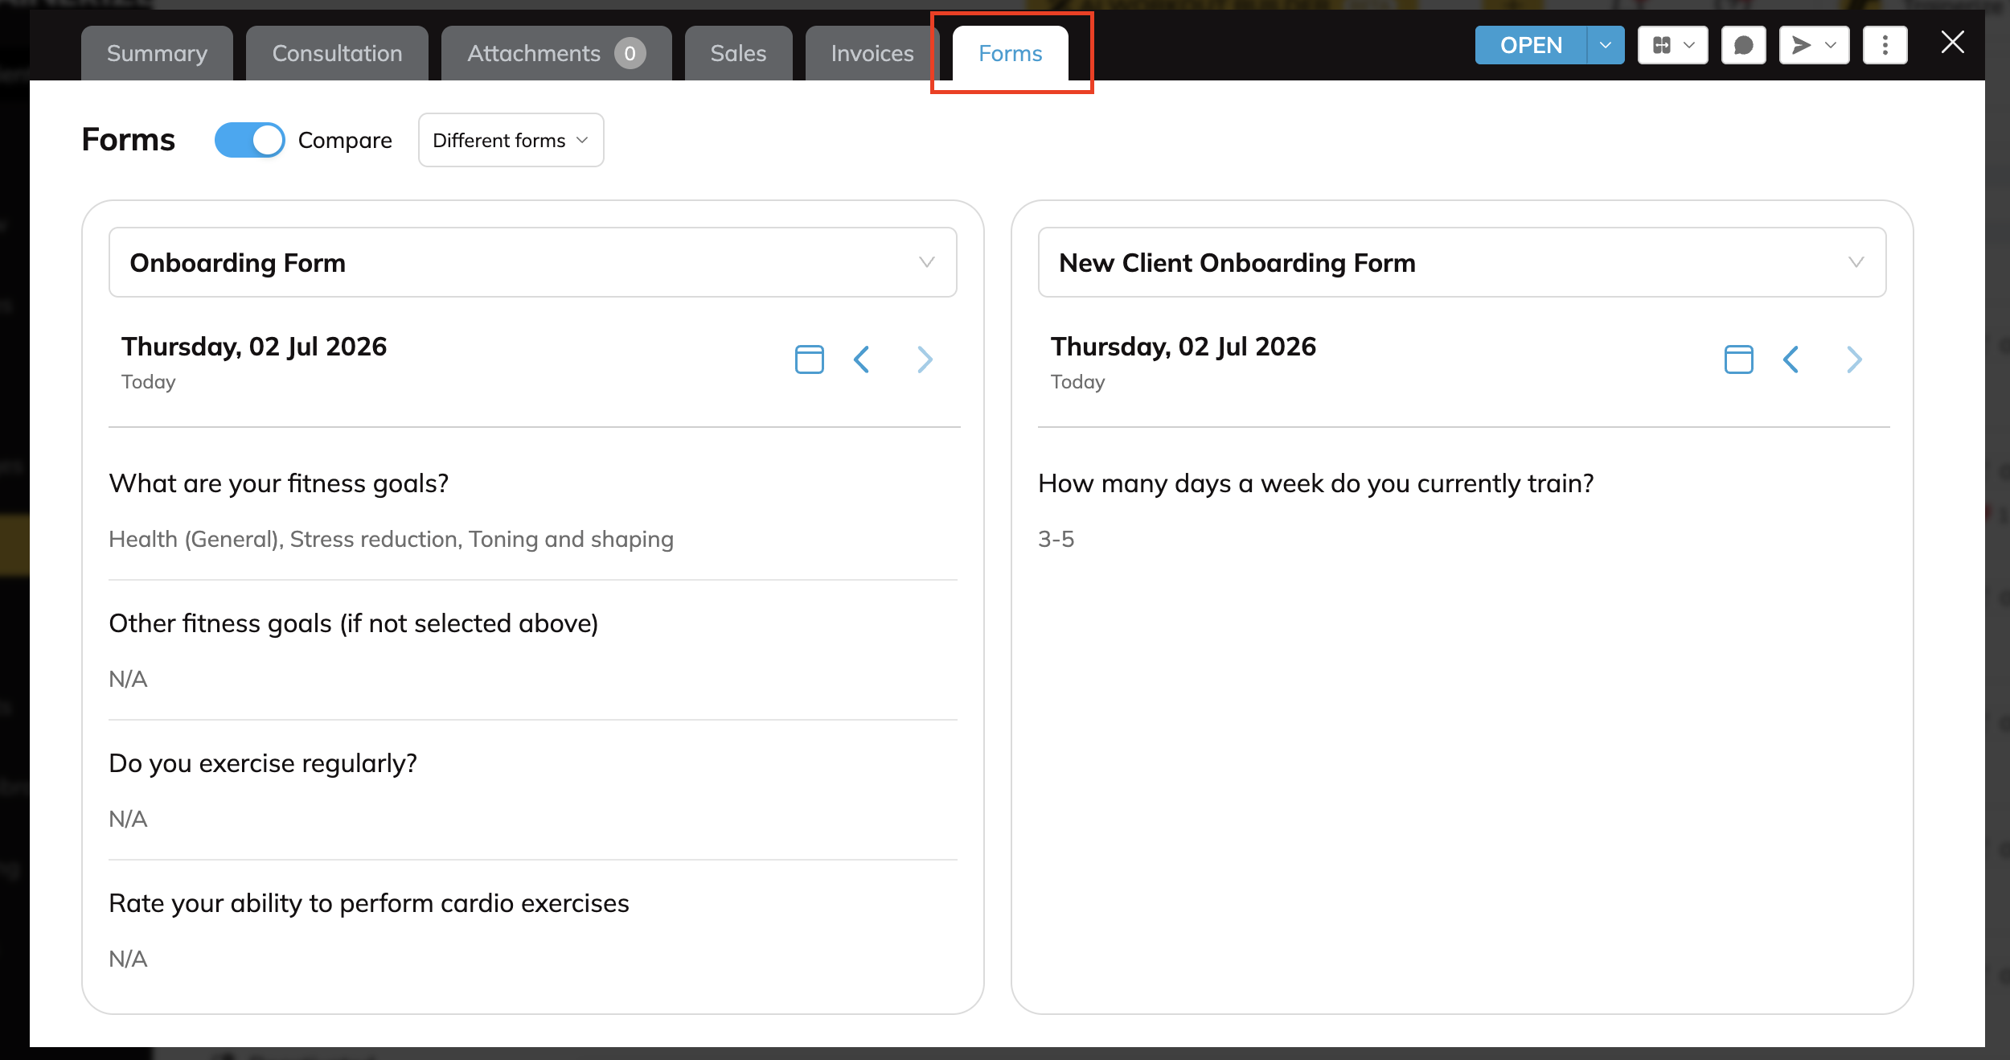Open the three-dot more options menu
This screenshot has width=2010, height=1060.
[1885, 45]
